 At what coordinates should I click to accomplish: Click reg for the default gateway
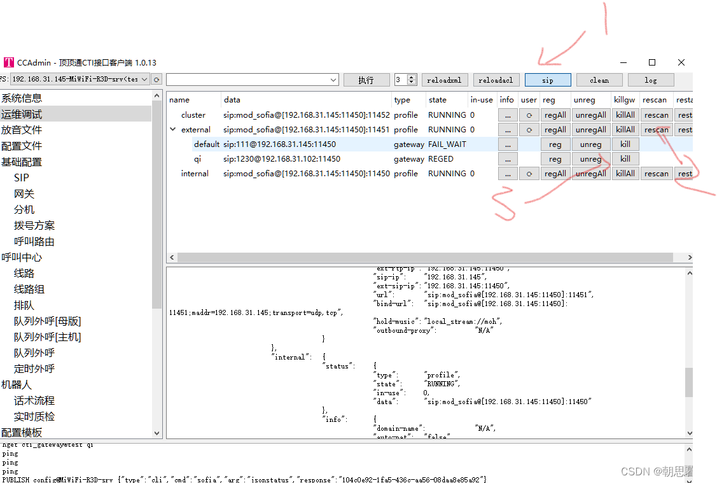[x=555, y=144]
